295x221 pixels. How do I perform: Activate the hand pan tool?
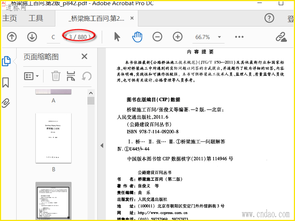(137, 37)
